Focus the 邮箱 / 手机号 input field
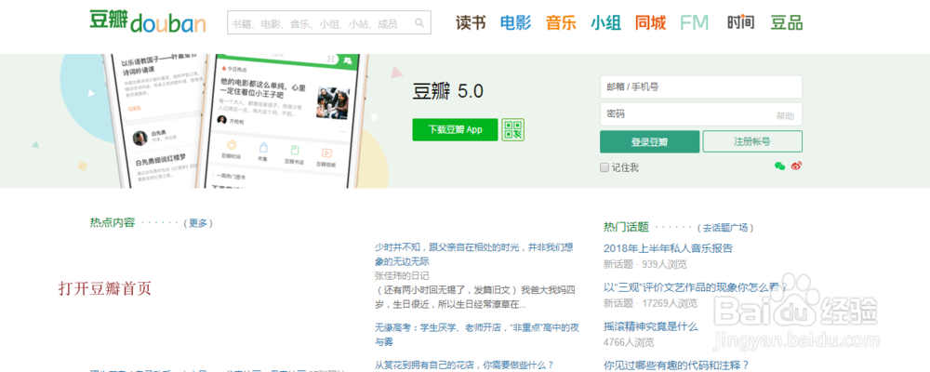This screenshot has height=372, width=930. coord(701,86)
